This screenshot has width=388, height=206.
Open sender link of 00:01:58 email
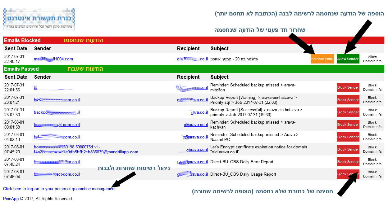[x=57, y=125]
